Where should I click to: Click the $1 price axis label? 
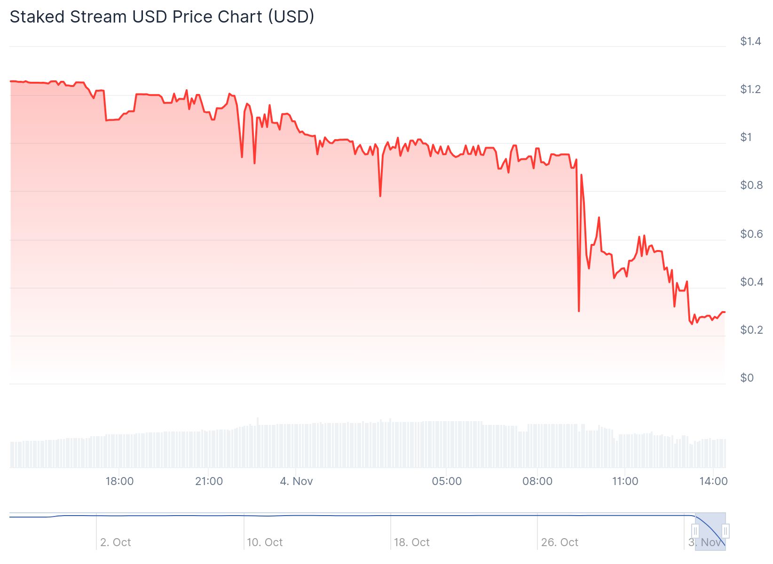[746, 137]
